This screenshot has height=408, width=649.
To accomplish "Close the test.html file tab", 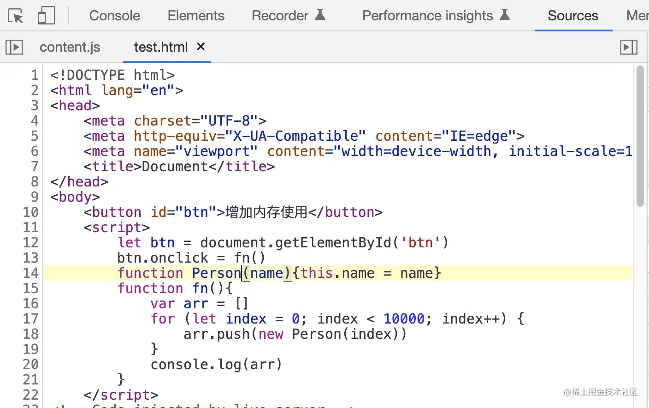I will tap(201, 47).
